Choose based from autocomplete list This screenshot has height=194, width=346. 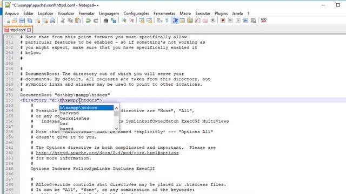(x=86, y=129)
